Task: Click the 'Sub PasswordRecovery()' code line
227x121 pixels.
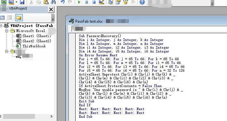Action: [x=100, y=36]
